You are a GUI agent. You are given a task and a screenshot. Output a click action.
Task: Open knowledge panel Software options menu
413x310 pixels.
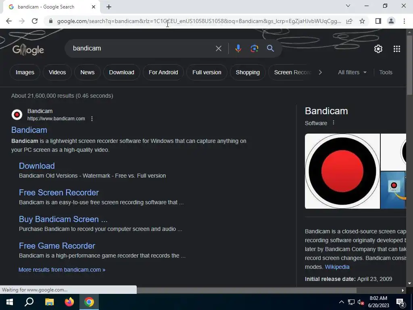[334, 123]
